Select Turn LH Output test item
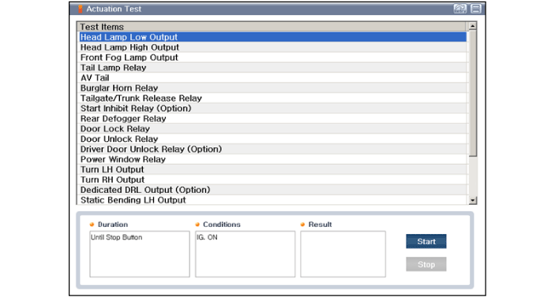555x297 pixels. (272, 169)
